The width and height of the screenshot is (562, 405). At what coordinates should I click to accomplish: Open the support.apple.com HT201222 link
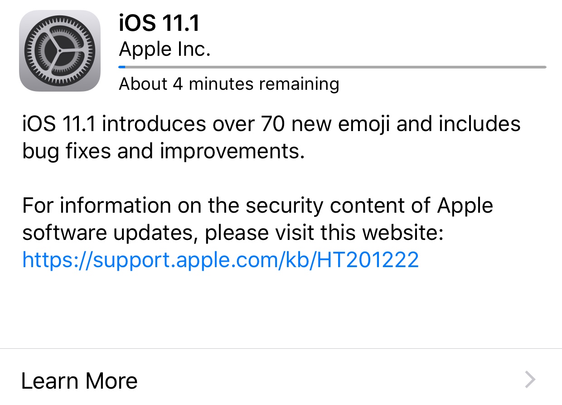click(x=220, y=260)
